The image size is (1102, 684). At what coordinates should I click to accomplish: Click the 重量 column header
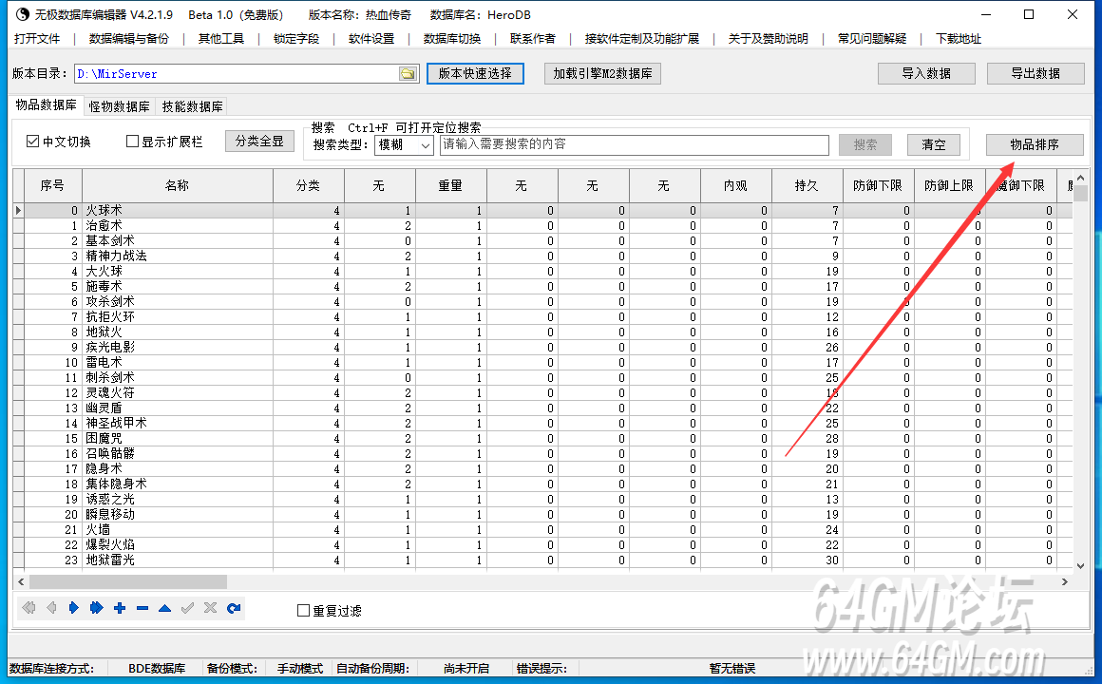click(x=450, y=185)
